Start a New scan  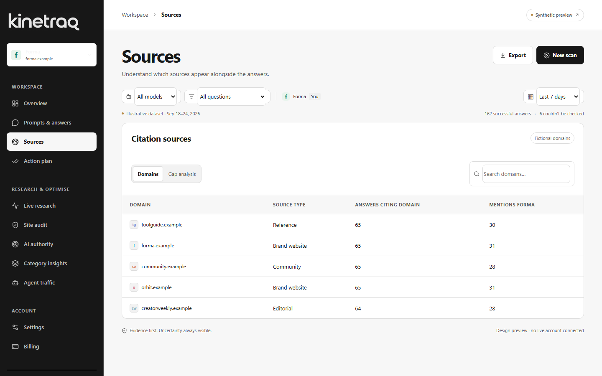(x=560, y=55)
